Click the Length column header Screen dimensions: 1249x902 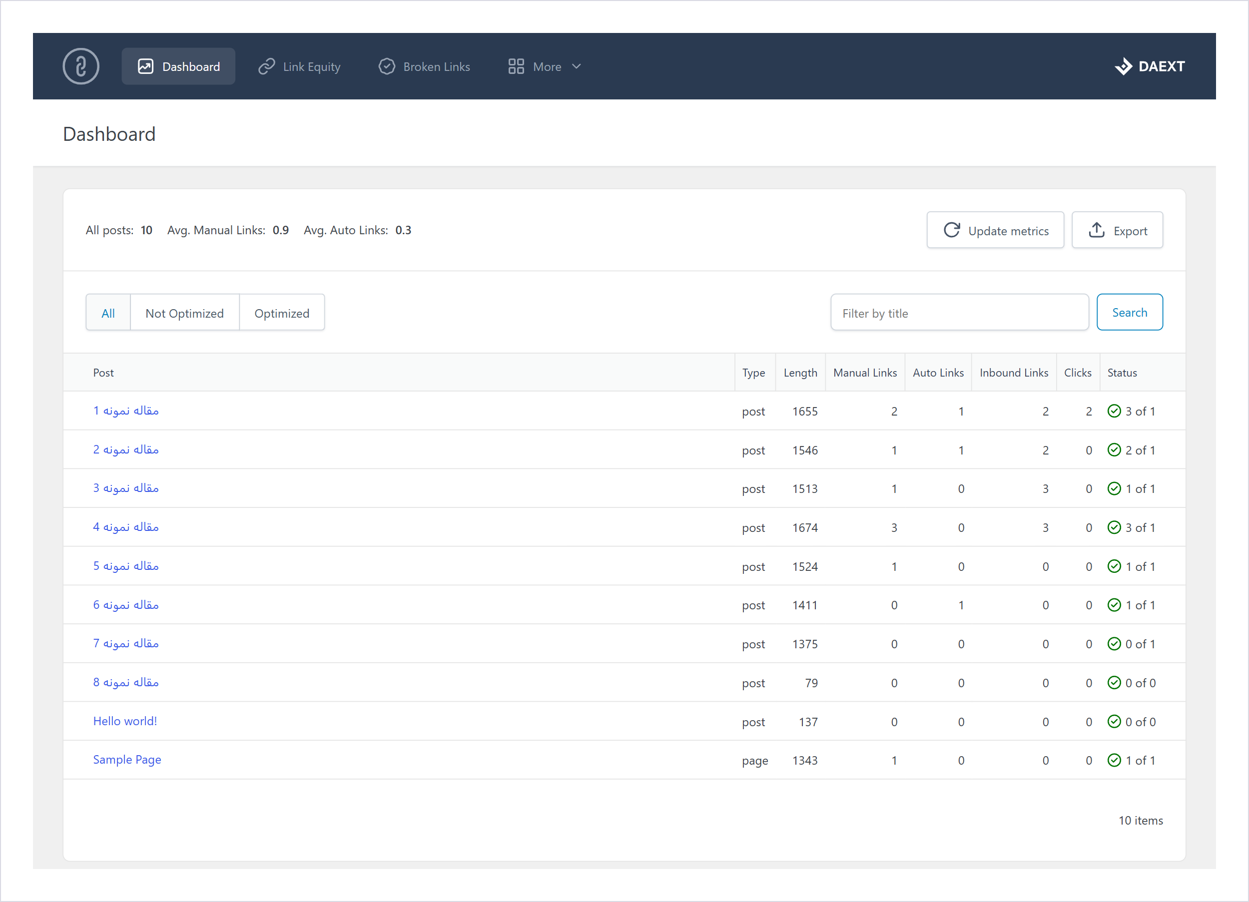(800, 373)
